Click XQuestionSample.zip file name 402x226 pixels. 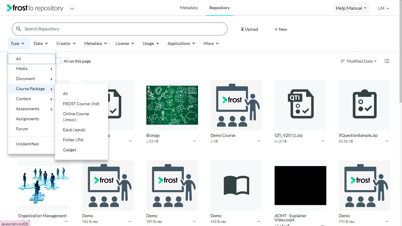coord(358,136)
